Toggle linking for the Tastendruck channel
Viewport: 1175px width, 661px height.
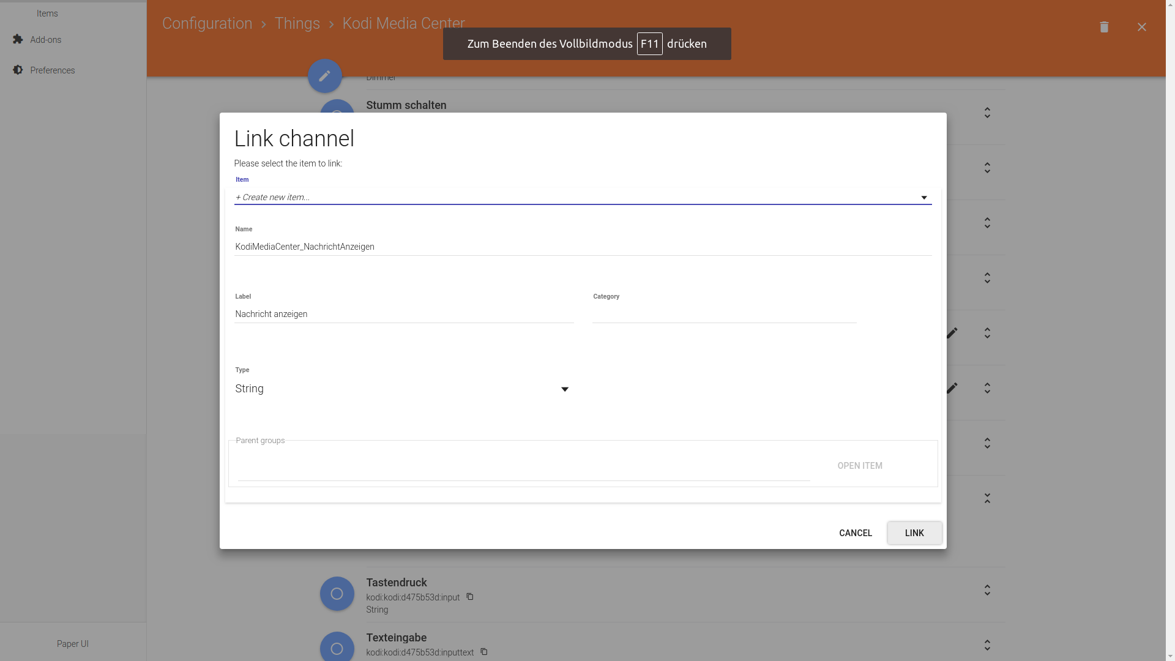click(x=987, y=590)
